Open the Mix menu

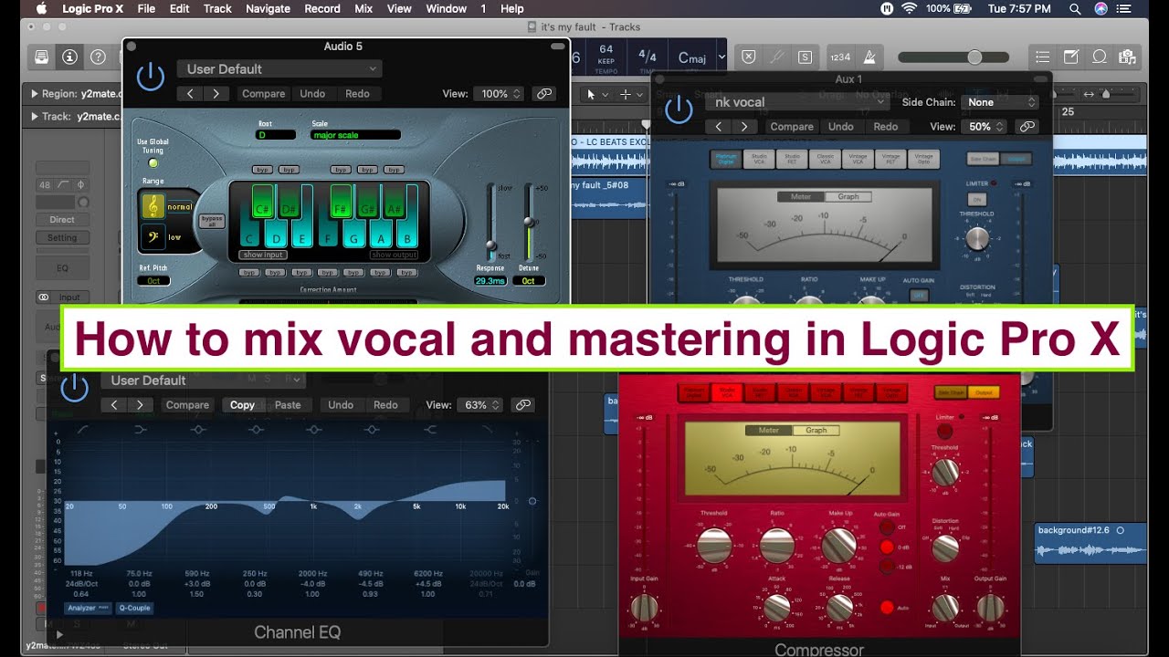tap(363, 8)
